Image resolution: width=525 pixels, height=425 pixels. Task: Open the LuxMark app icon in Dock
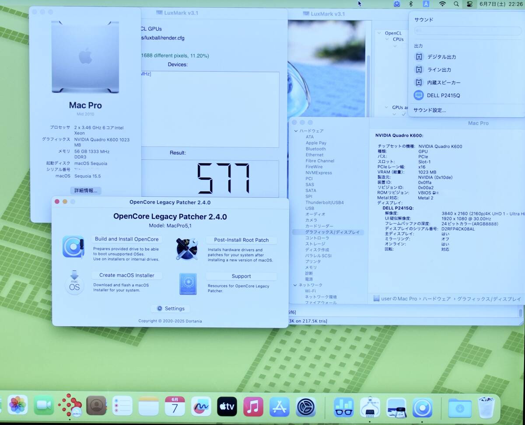(70, 405)
